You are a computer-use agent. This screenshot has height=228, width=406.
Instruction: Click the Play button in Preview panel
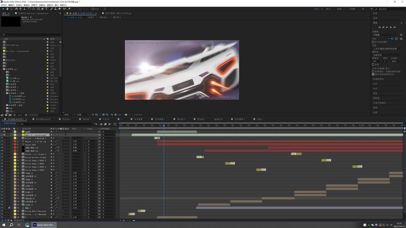tap(387, 27)
